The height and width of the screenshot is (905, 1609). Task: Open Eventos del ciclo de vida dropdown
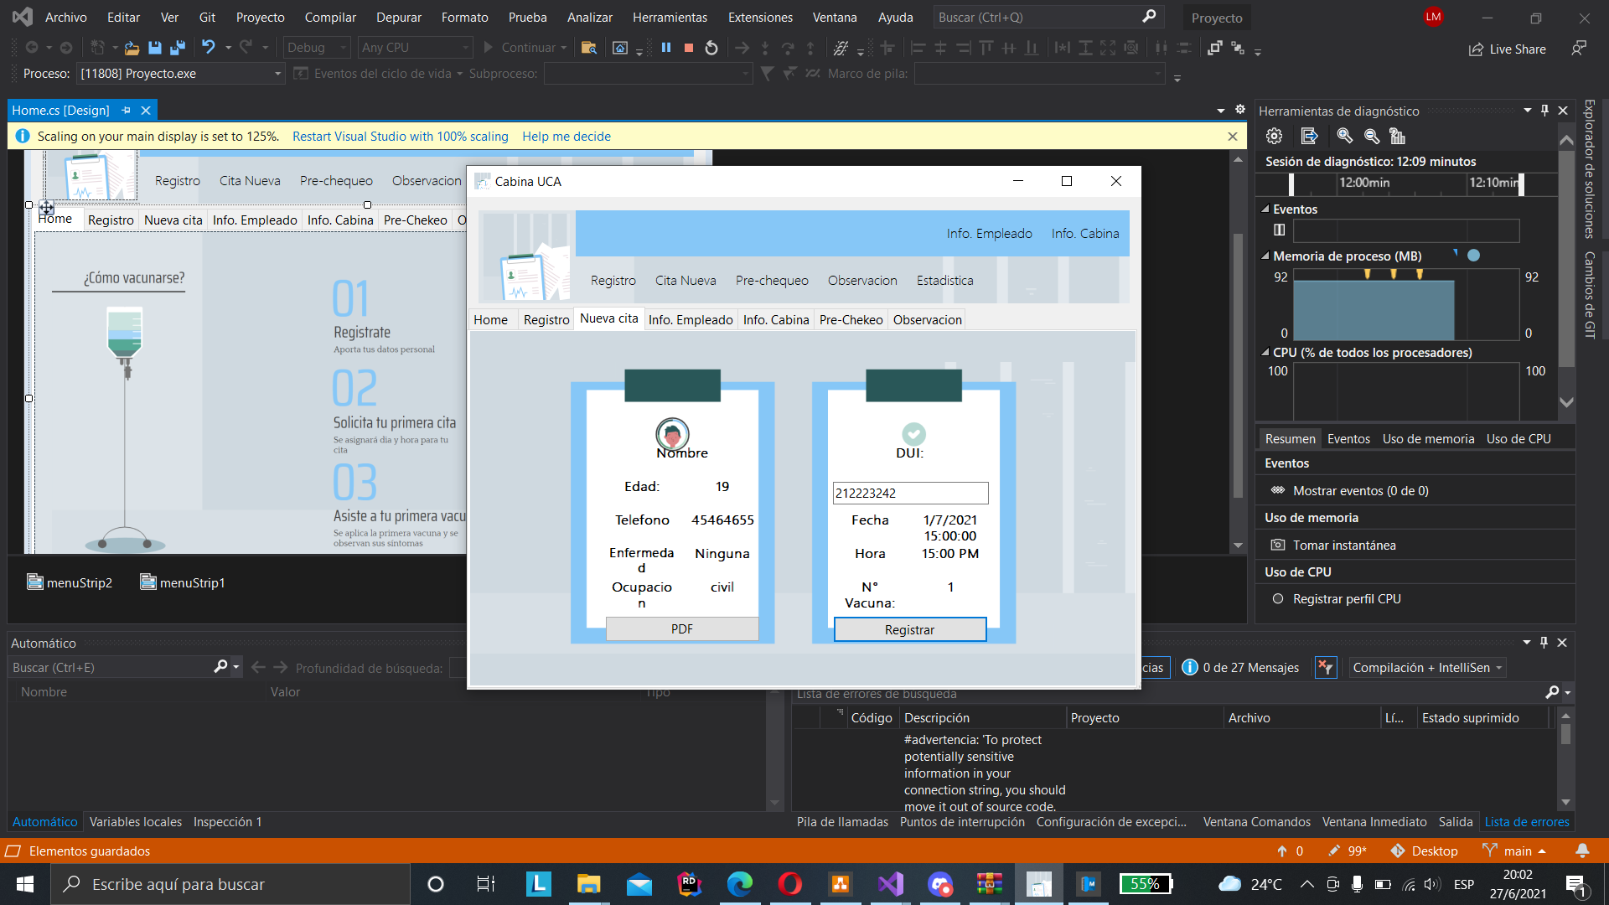pyautogui.click(x=379, y=74)
